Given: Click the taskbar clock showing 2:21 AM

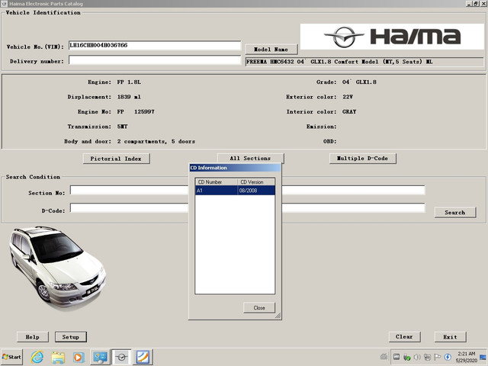Looking at the screenshot, I should [466, 357].
